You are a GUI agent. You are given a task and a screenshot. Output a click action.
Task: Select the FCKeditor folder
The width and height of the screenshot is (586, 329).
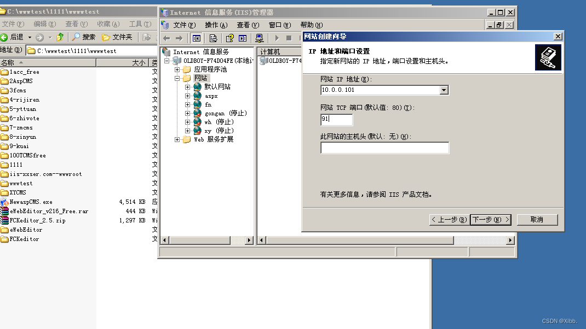click(24, 239)
